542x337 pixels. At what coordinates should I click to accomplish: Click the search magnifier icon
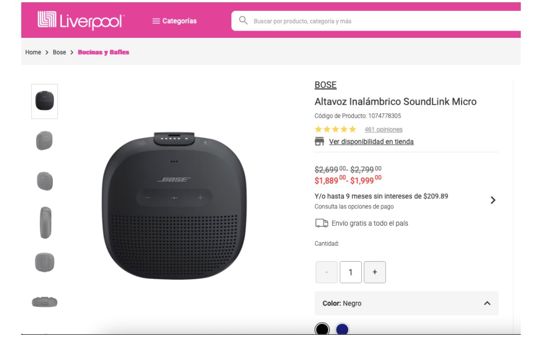(243, 21)
